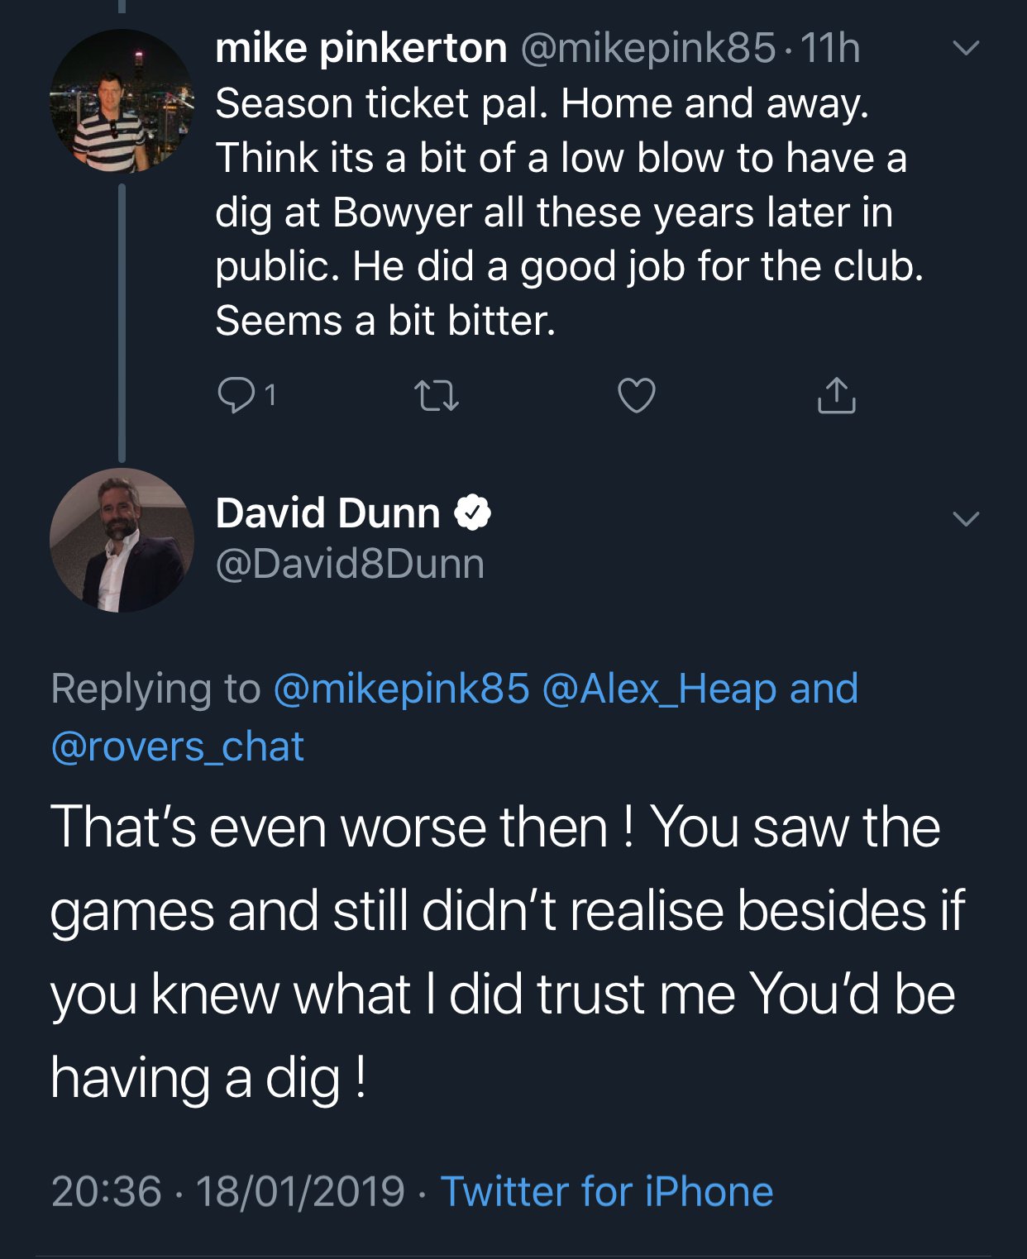Click the 11h timestamp on mike's tweet
The width and height of the screenshot is (1027, 1259).
click(830, 48)
